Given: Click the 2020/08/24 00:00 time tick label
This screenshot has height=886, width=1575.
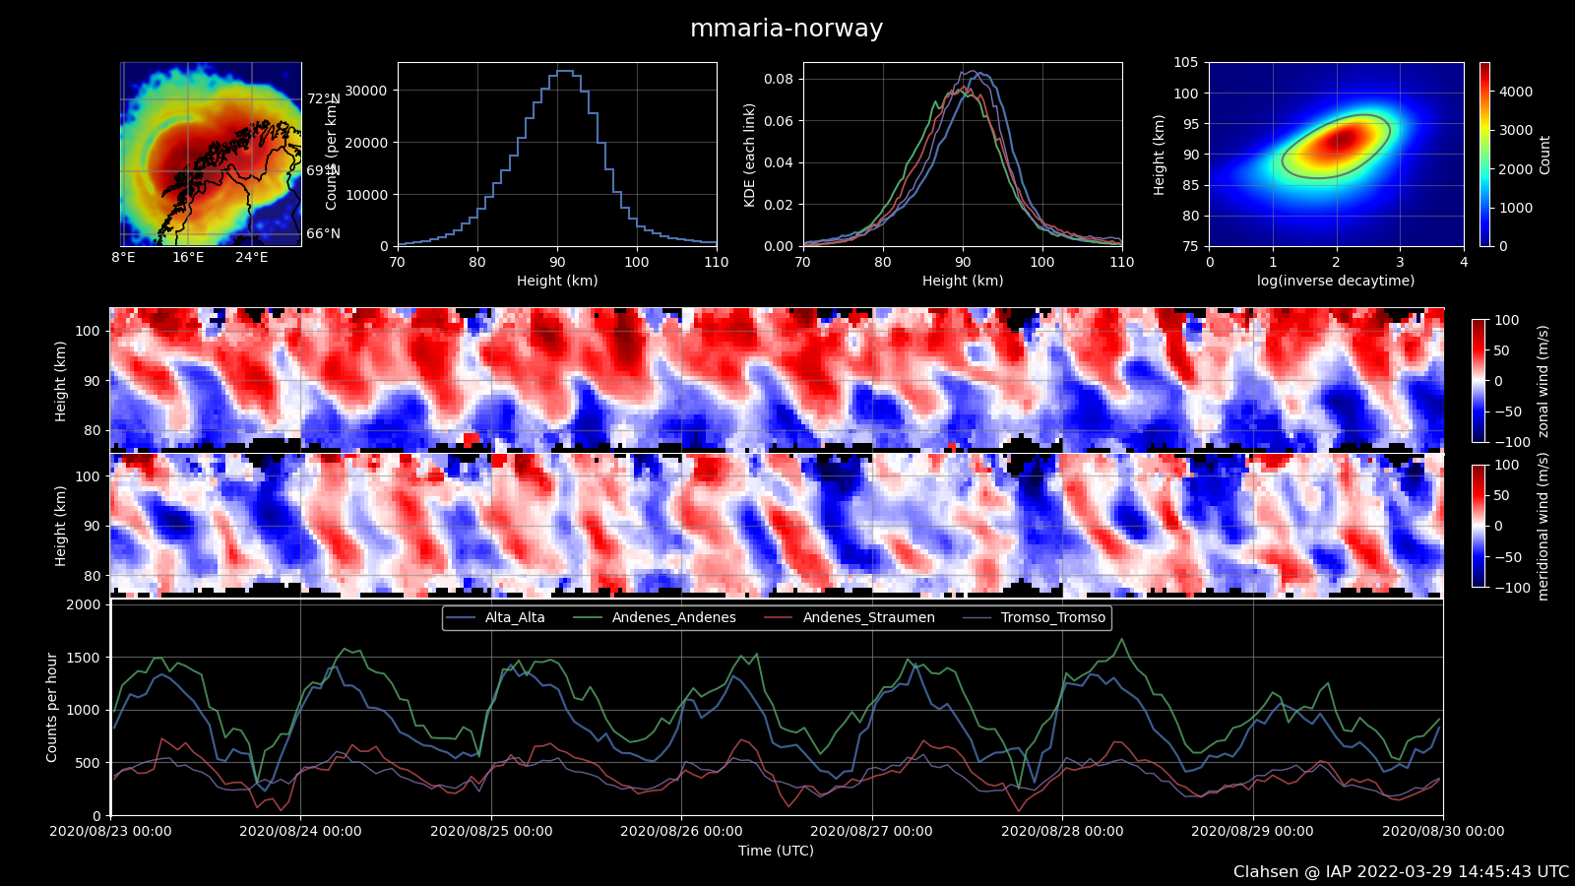Looking at the screenshot, I should click(x=300, y=832).
